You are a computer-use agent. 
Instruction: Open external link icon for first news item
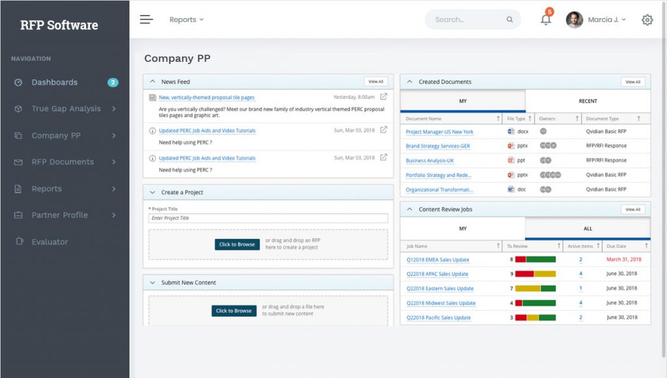tap(384, 97)
